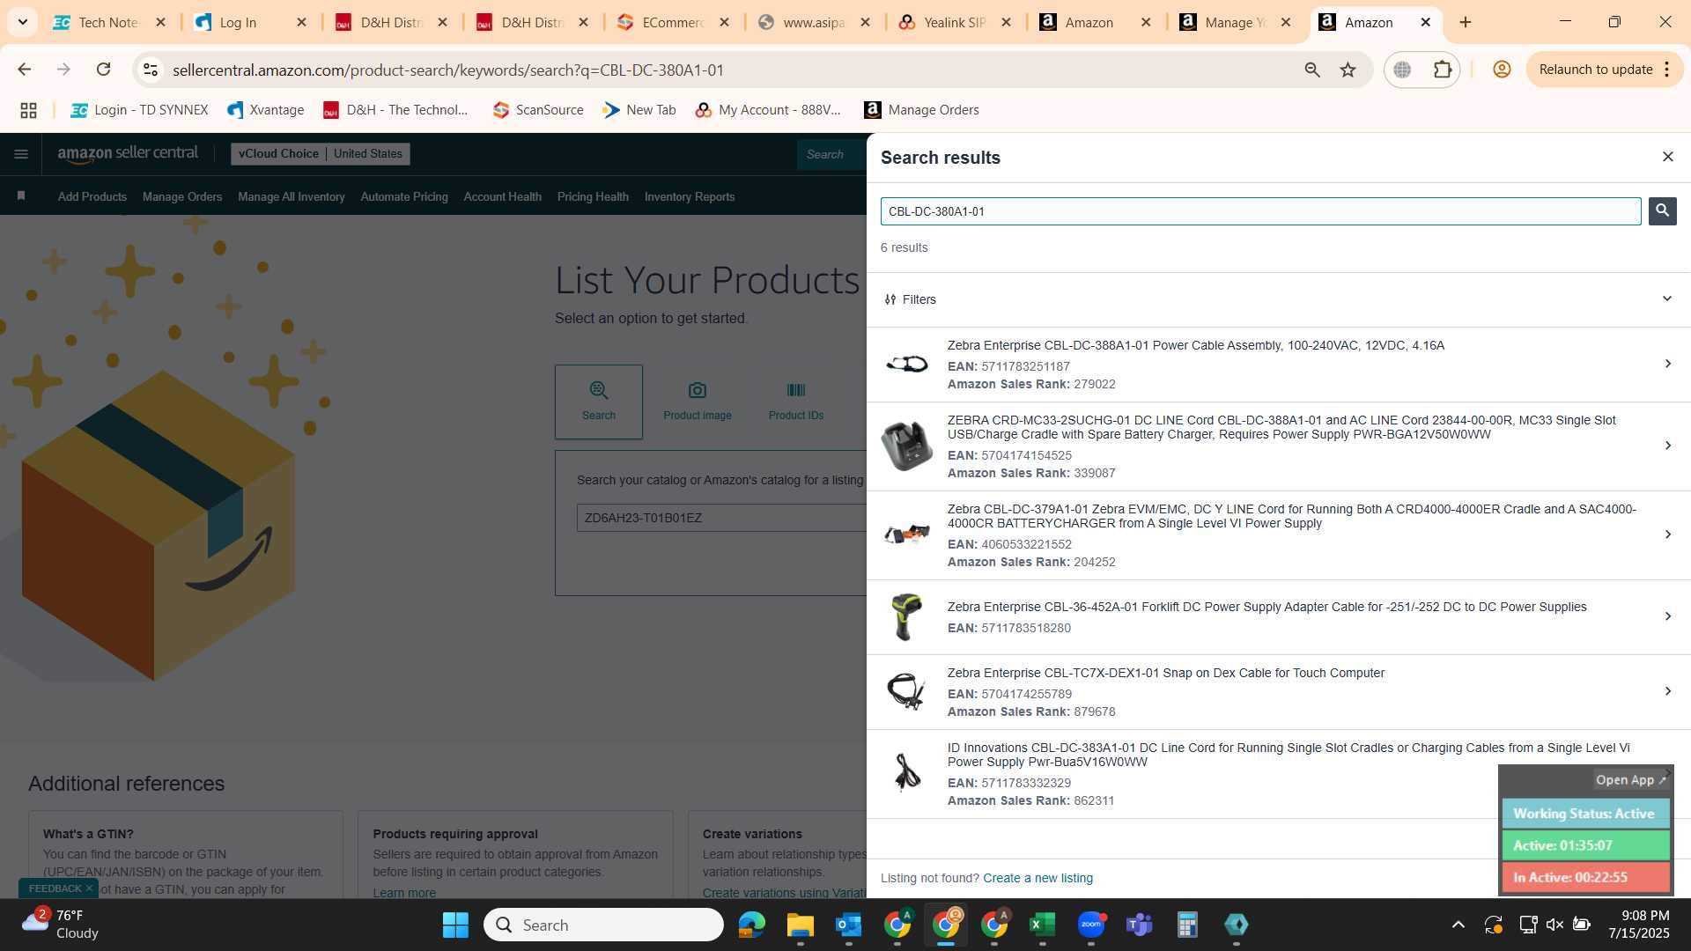Click the vCloud Choice United States account switcher
The image size is (1691, 951).
tap(321, 153)
